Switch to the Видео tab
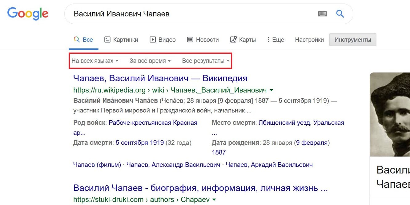Screen dimensions: 410x205 [163, 40]
